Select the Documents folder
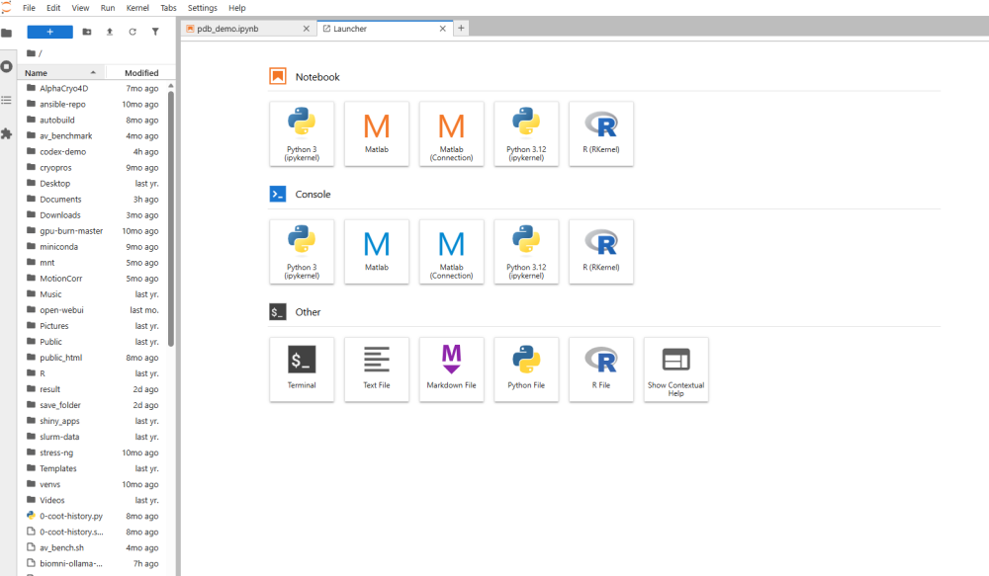This screenshot has height=576, width=989. [x=92, y=200]
